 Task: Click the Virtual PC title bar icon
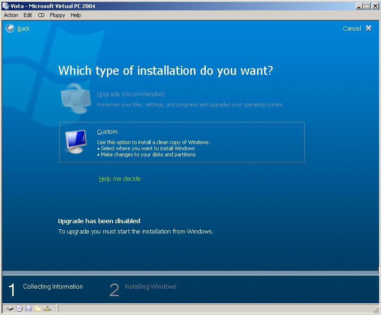[5, 6]
